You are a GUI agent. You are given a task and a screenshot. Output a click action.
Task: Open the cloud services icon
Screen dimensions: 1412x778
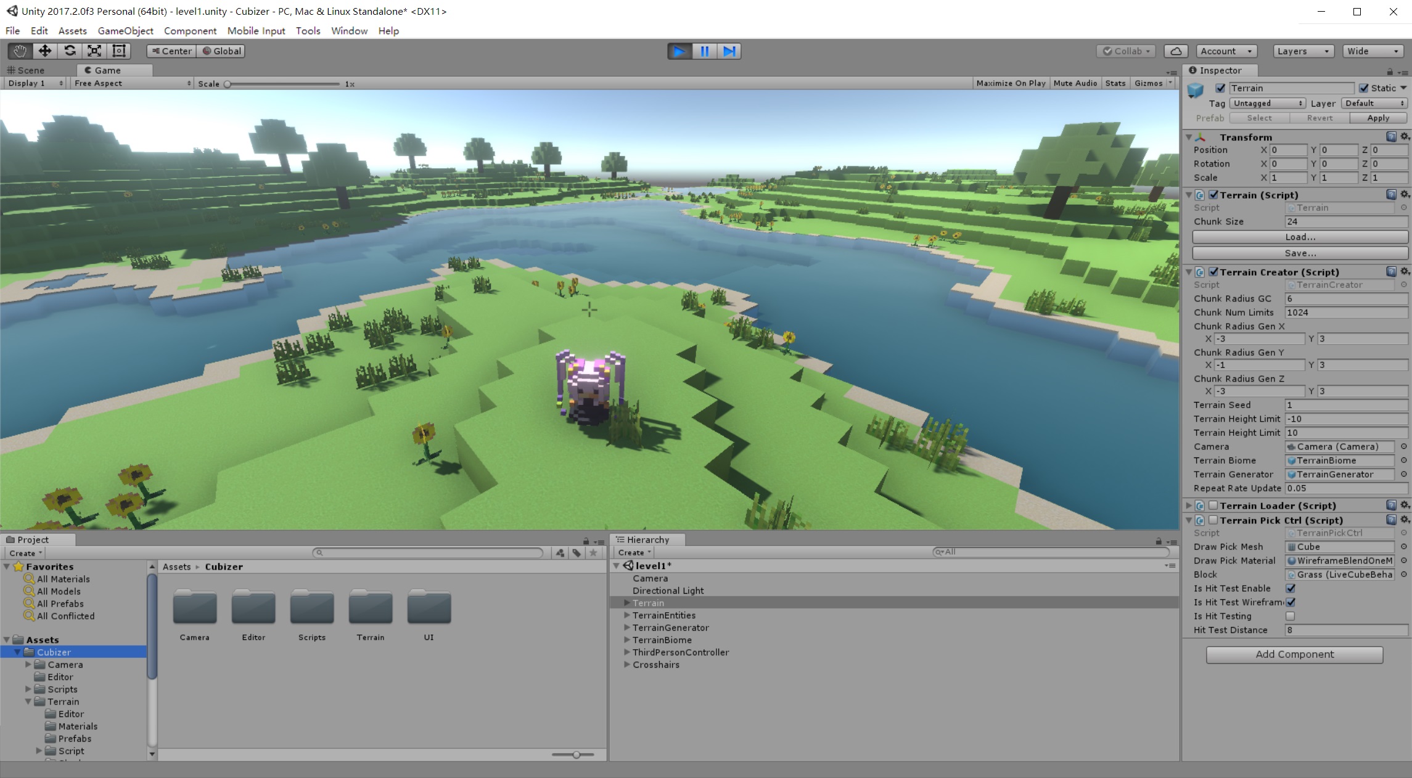click(1176, 51)
